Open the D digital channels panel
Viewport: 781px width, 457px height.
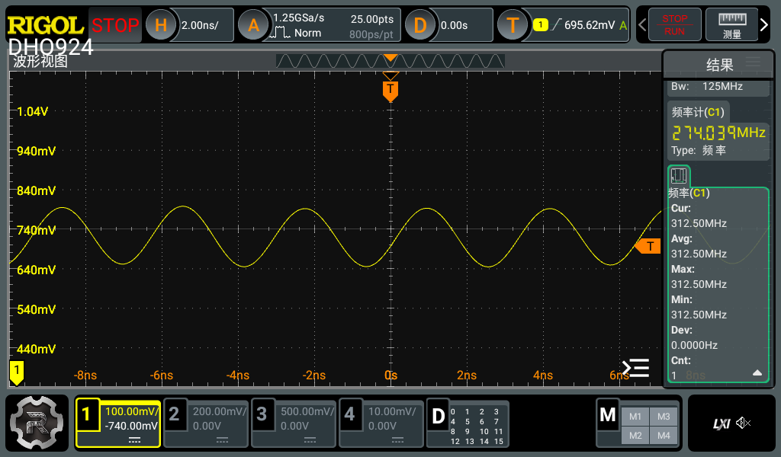point(468,423)
